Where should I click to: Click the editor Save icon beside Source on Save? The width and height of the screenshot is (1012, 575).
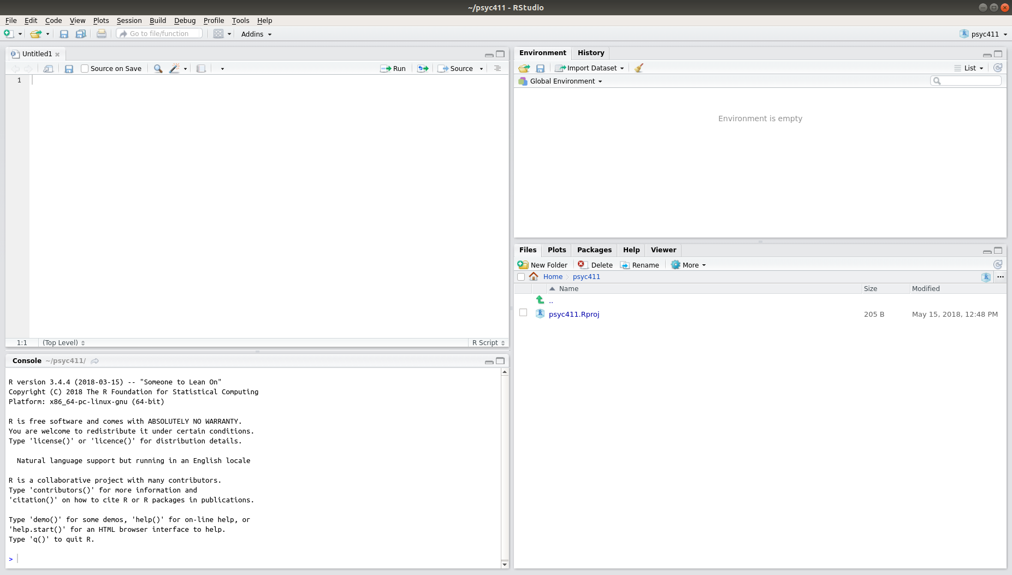click(69, 69)
